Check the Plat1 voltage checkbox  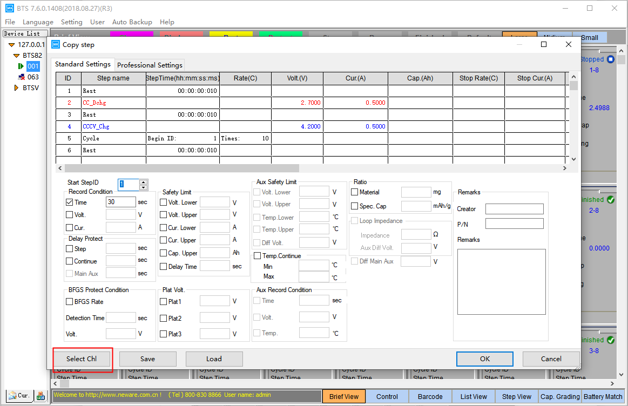(164, 301)
